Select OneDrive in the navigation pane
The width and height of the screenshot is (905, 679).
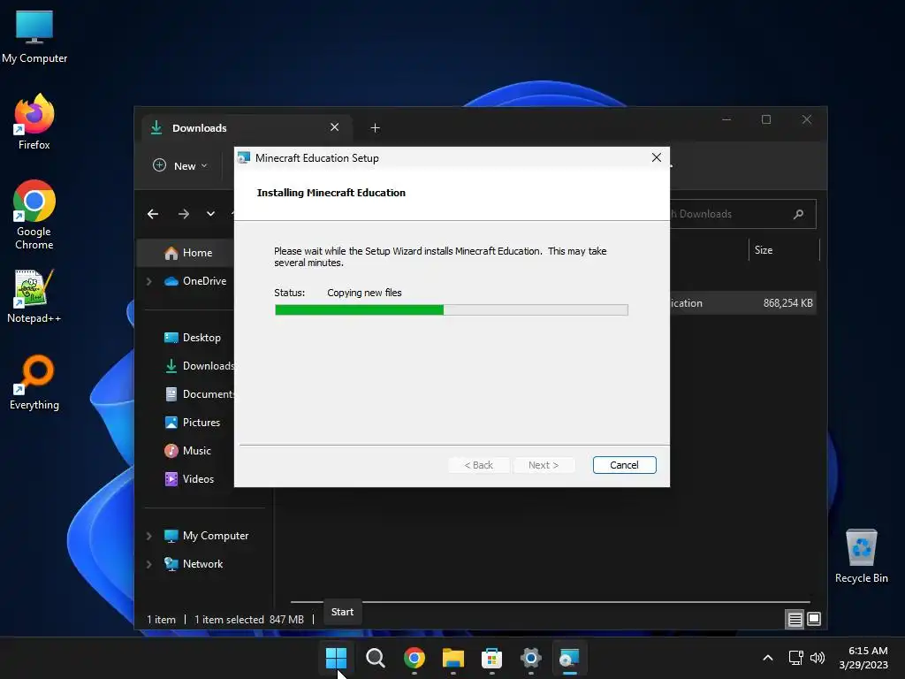(x=194, y=281)
